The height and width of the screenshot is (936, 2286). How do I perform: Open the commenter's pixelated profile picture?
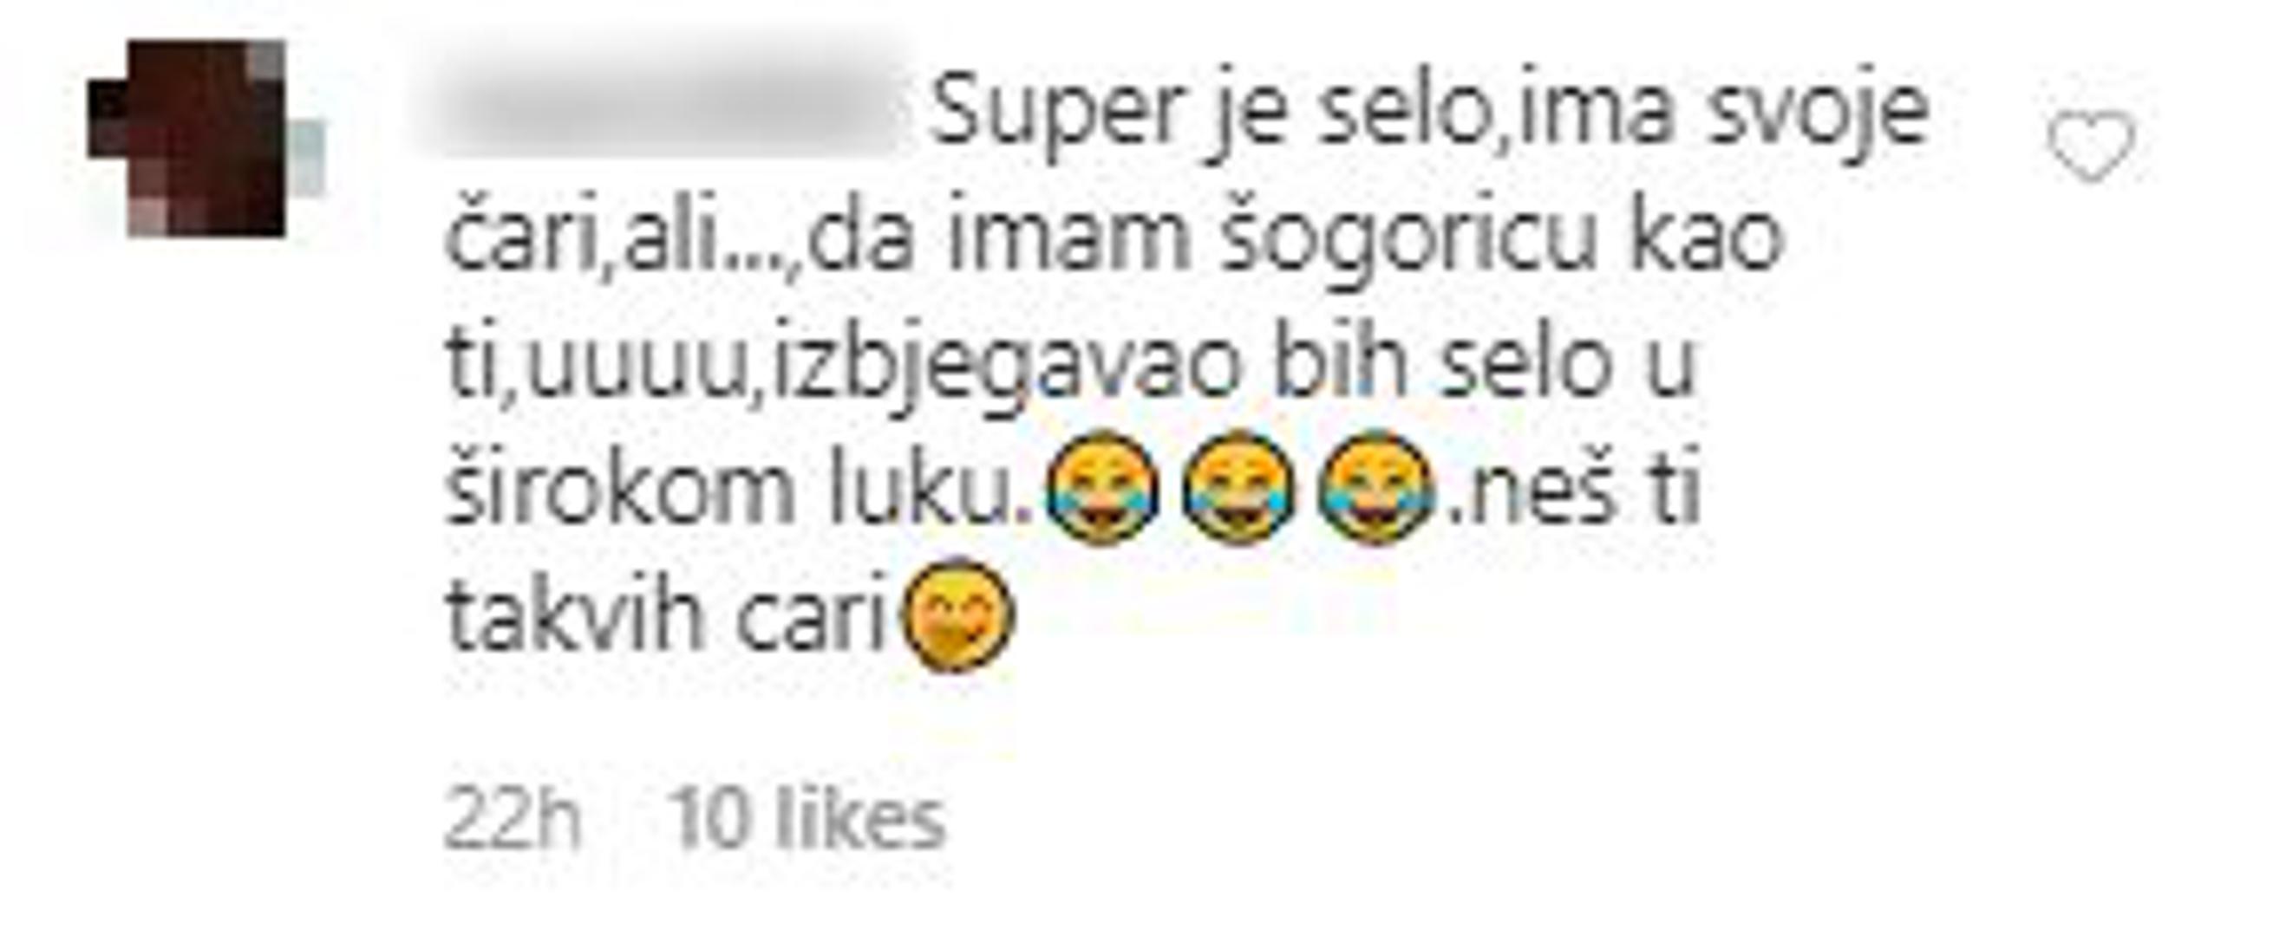click(x=206, y=138)
